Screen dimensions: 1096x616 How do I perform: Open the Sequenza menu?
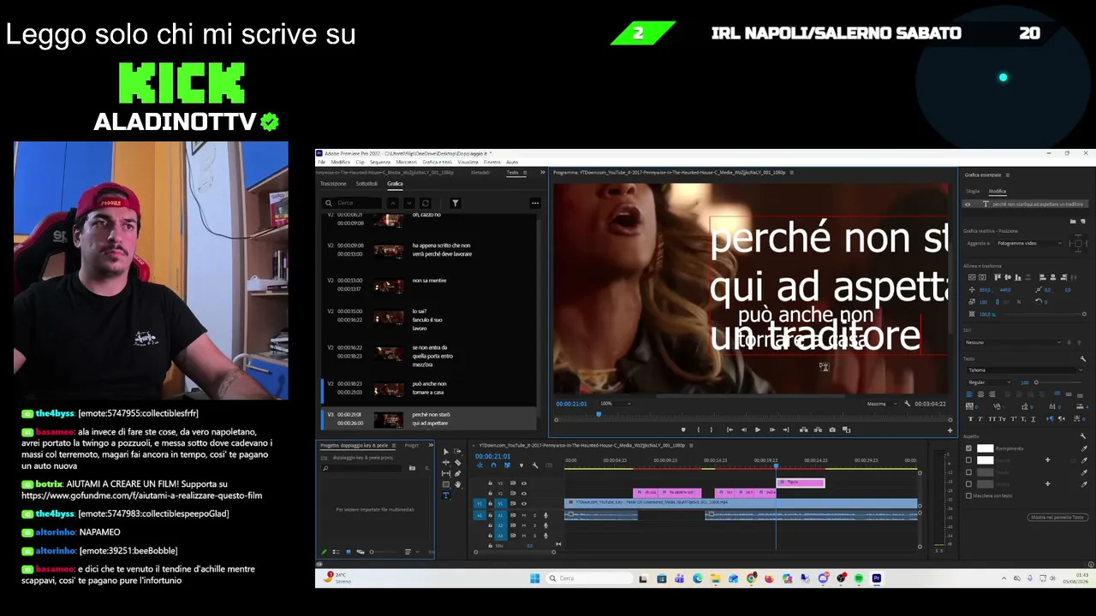coord(379,162)
